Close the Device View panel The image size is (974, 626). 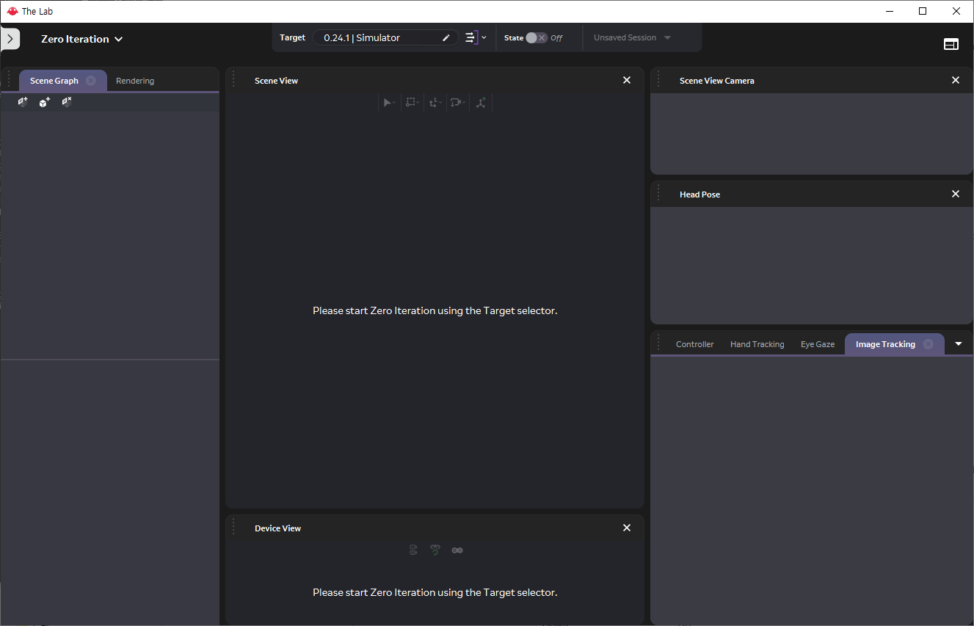[627, 528]
